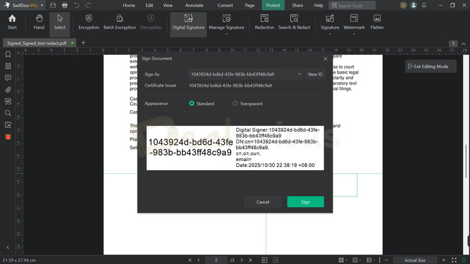Open the Start home tool

pyautogui.click(x=12, y=22)
